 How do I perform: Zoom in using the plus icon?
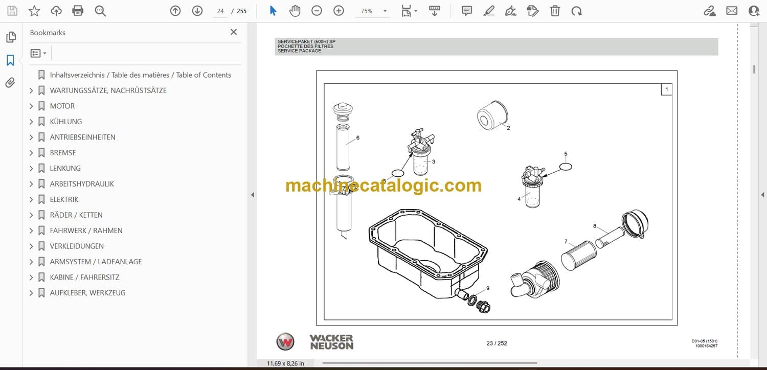(339, 11)
